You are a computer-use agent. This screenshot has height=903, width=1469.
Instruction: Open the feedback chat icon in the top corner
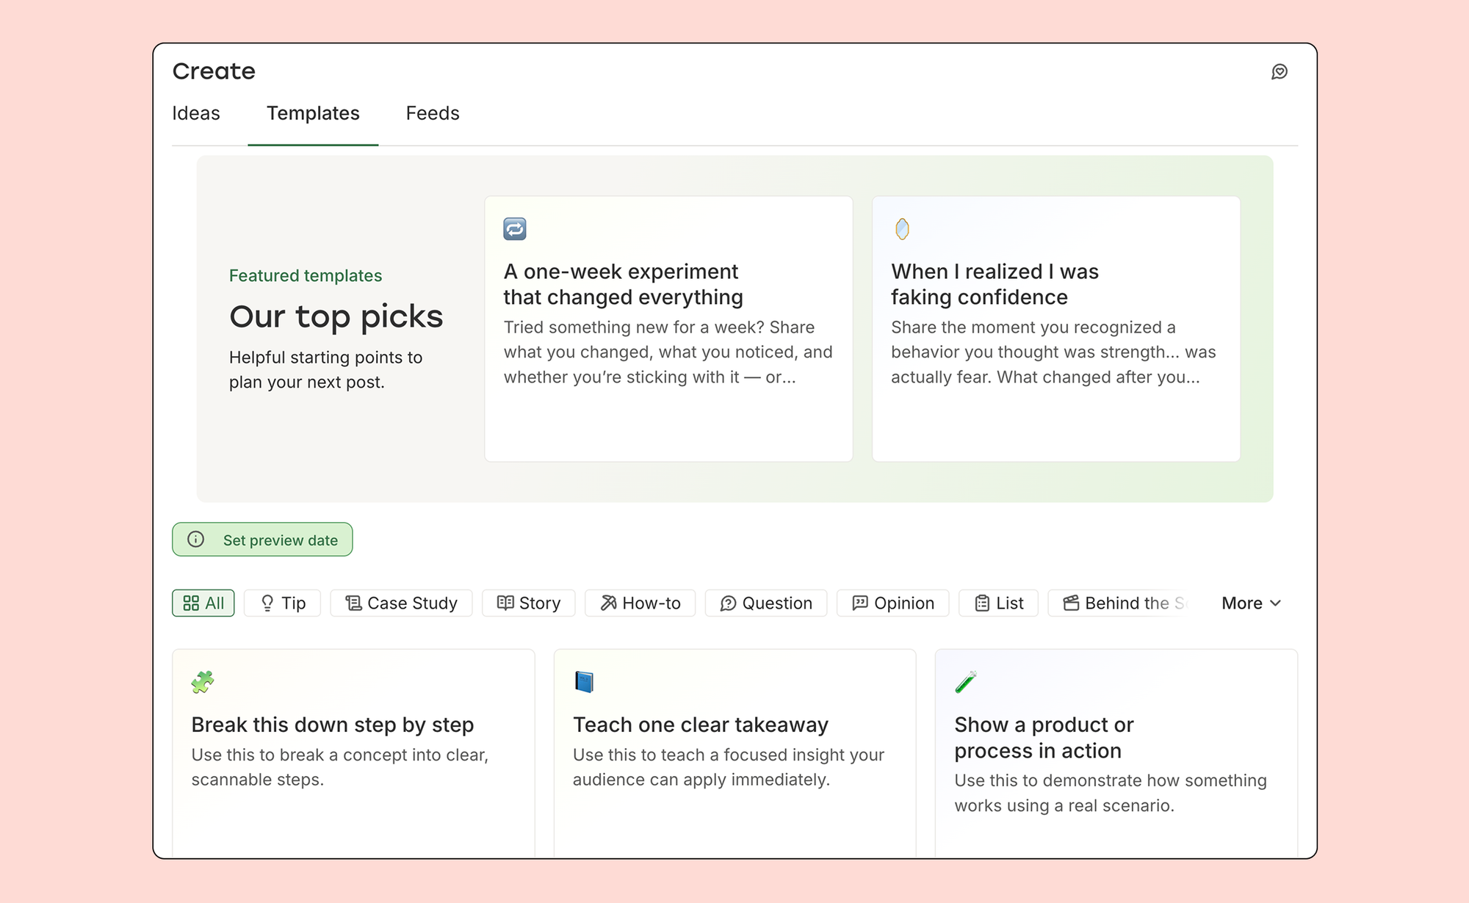pyautogui.click(x=1279, y=70)
